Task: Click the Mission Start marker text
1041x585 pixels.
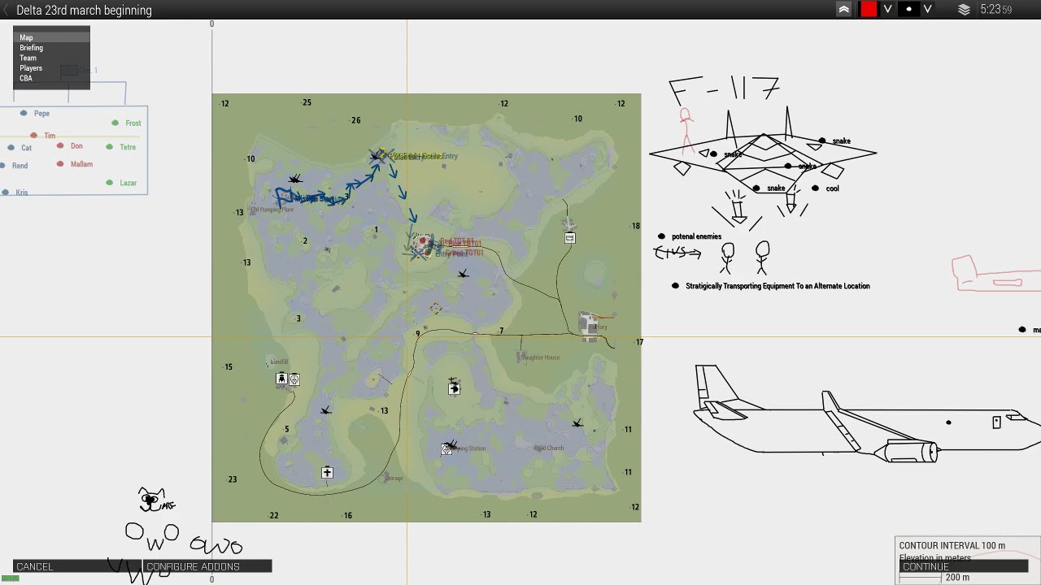Action: coord(313,199)
